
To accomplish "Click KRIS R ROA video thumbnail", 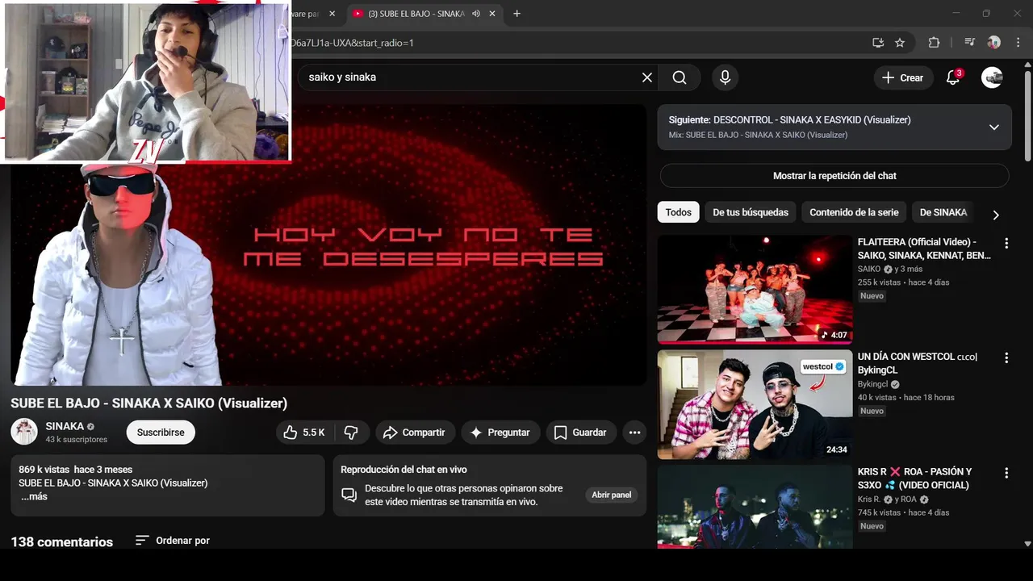I will point(755,507).
